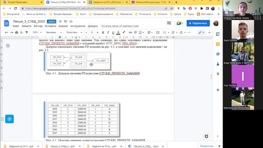Open the numbered list dropdown
The width and height of the screenshot is (263, 148).
(182, 32)
